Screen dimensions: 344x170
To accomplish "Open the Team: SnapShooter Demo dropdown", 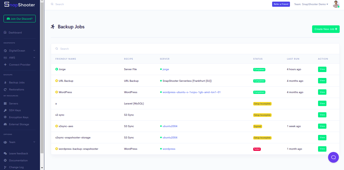I will click(x=311, y=4).
